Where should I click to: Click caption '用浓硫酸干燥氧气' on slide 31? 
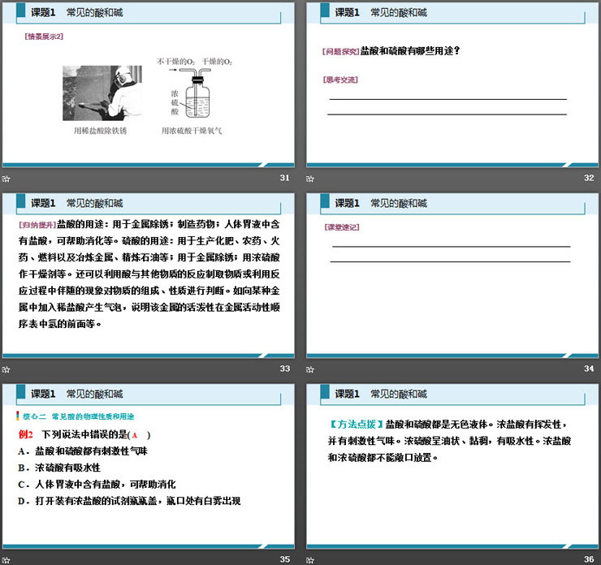click(x=192, y=131)
